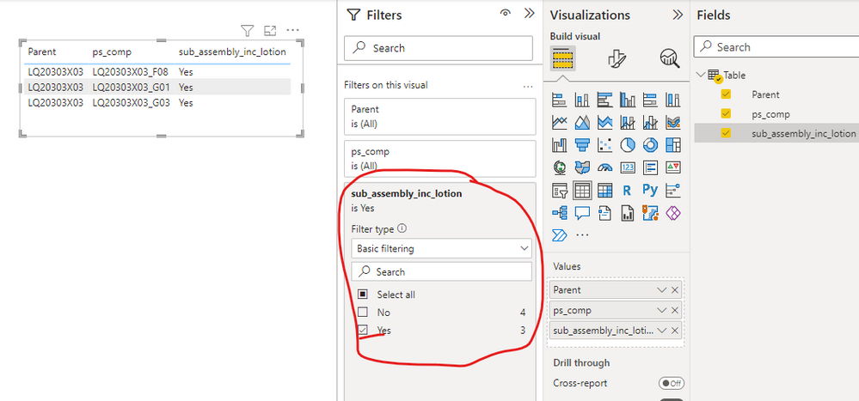Insert the globe map visual
The width and height of the screenshot is (859, 401).
[x=559, y=167]
